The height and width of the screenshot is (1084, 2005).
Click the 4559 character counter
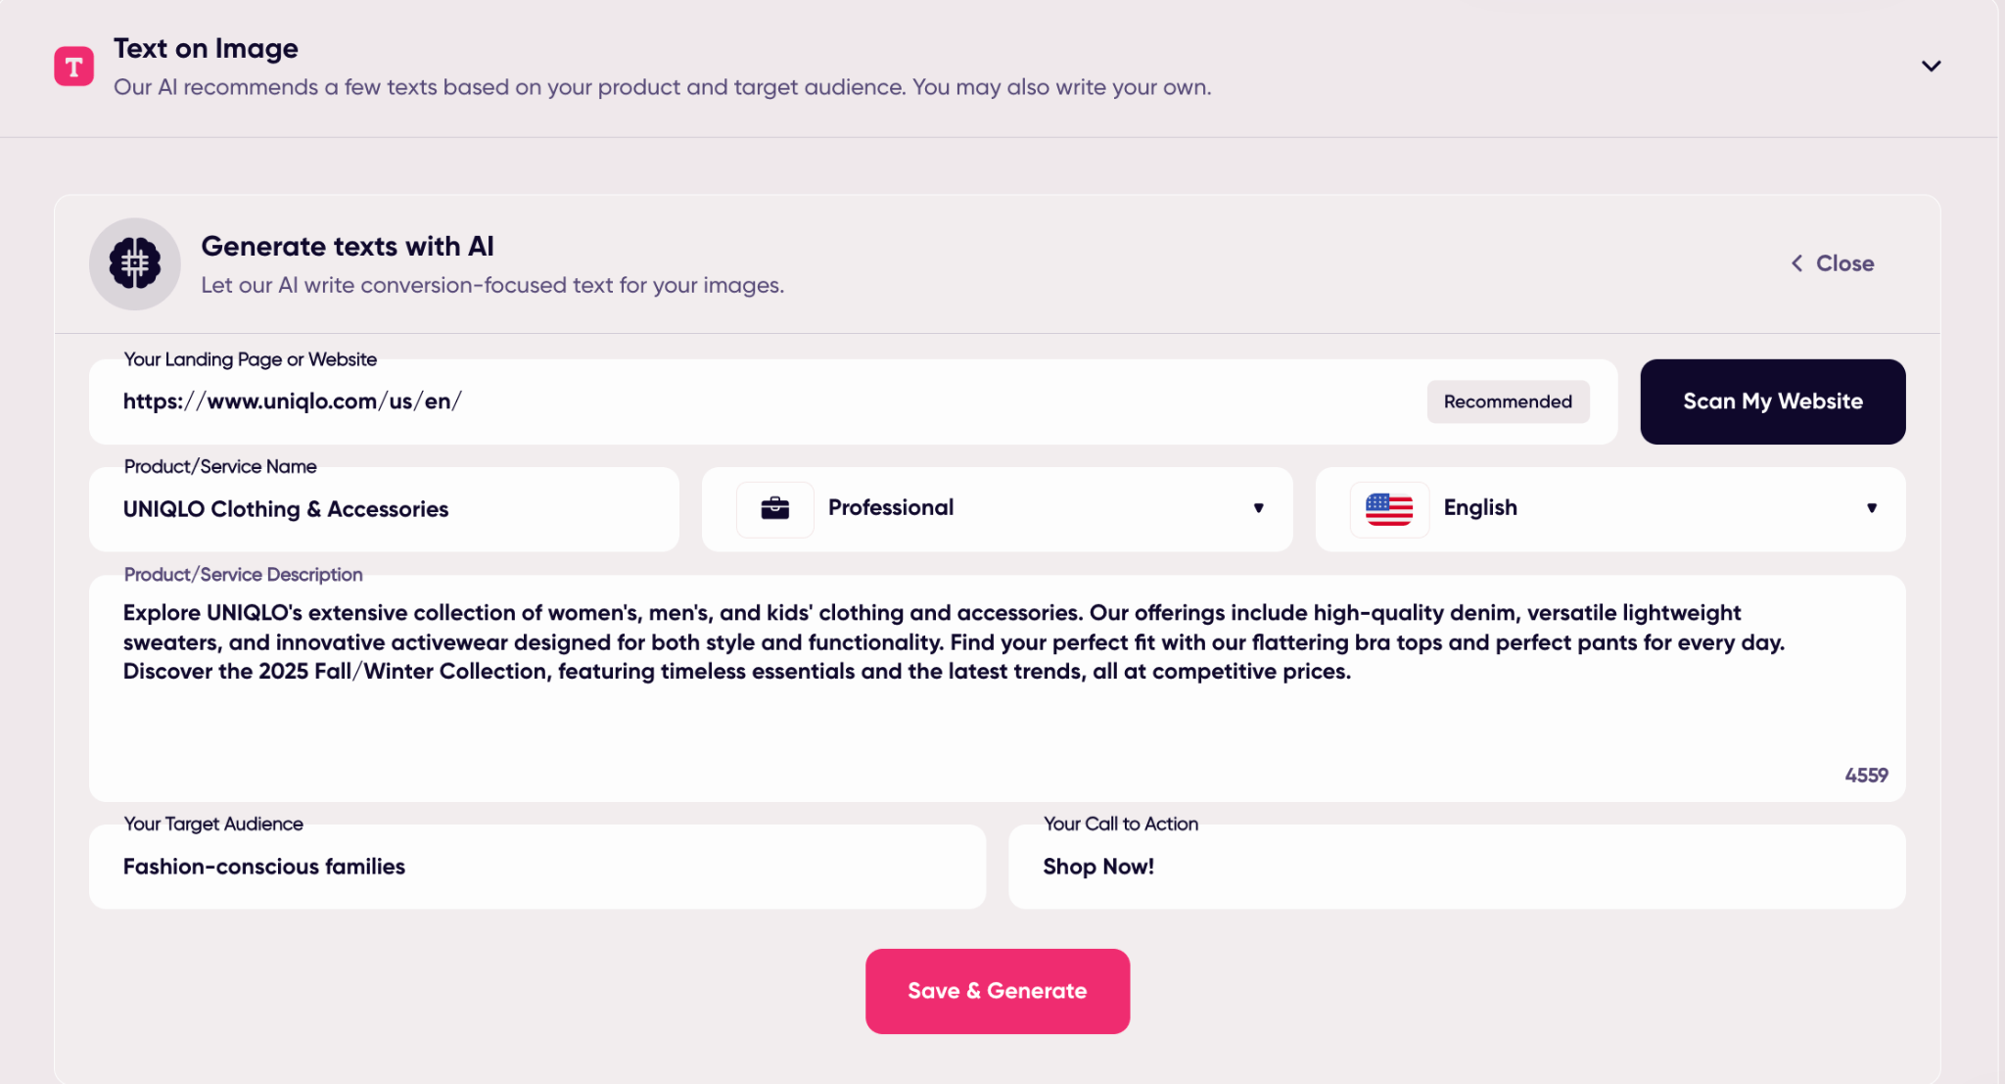(x=1866, y=776)
